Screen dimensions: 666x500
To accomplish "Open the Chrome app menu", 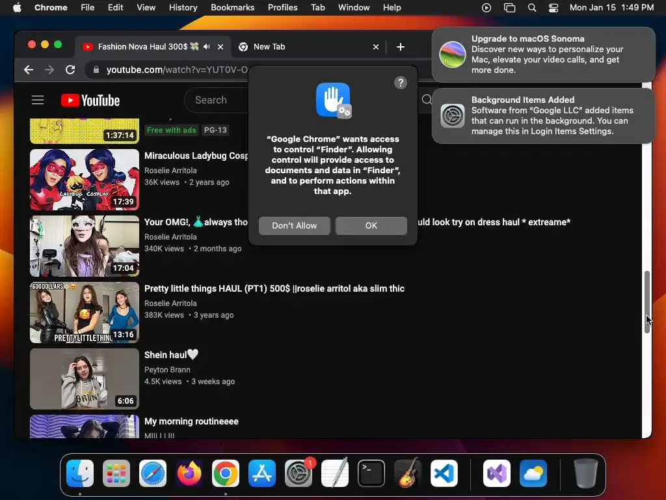I will pos(51,8).
